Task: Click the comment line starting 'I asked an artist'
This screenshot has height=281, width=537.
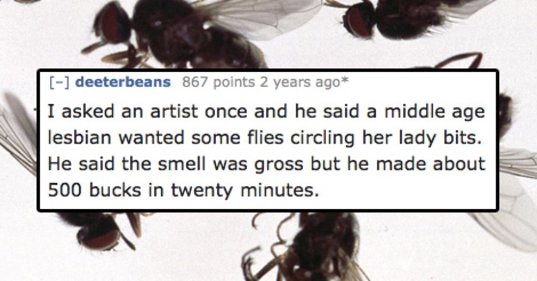Action: click(x=266, y=112)
